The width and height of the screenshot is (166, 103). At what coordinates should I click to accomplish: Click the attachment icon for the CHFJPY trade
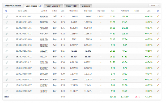pyautogui.click(x=7, y=91)
